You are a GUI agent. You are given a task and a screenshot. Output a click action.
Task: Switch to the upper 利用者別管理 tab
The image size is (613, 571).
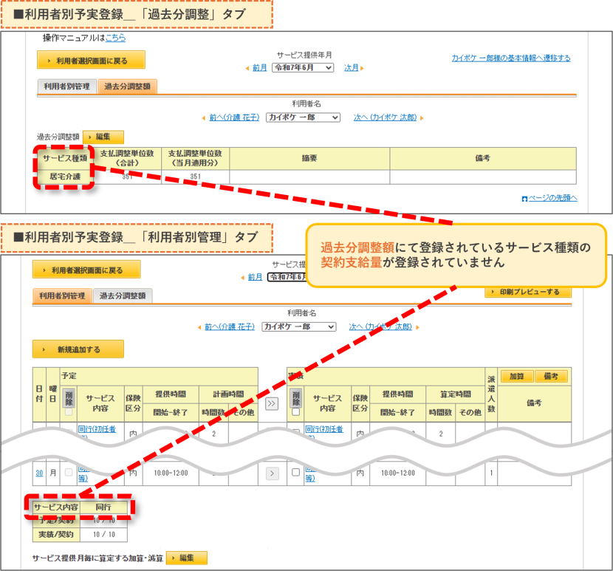tap(67, 86)
